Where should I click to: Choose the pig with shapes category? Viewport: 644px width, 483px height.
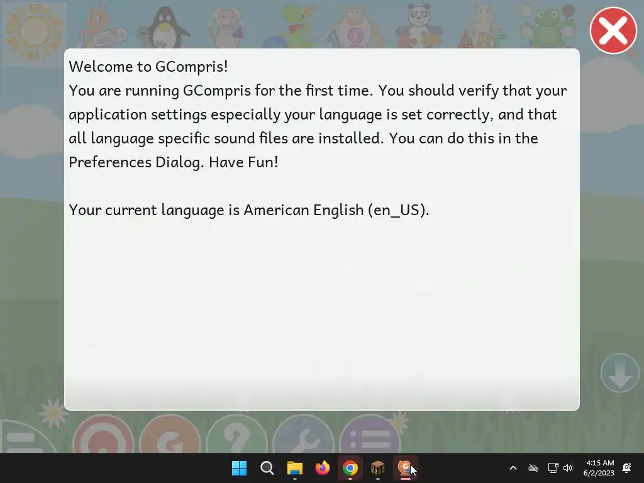[226, 27]
